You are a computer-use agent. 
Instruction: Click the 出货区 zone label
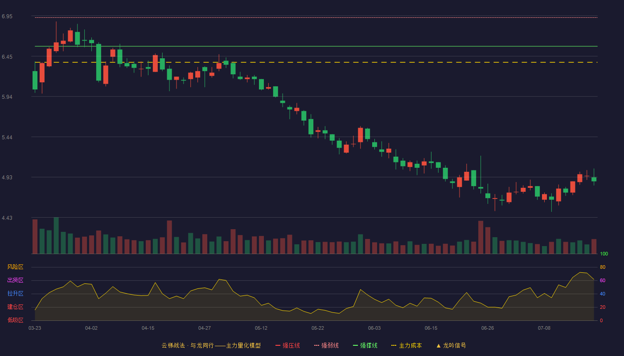pyautogui.click(x=15, y=280)
